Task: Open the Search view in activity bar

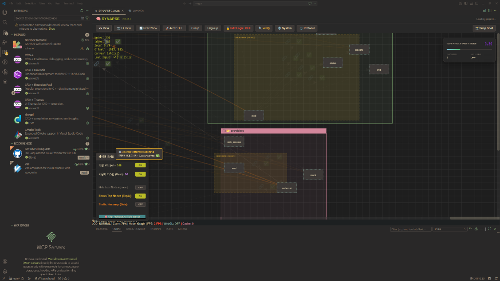Action: (x=5, y=22)
